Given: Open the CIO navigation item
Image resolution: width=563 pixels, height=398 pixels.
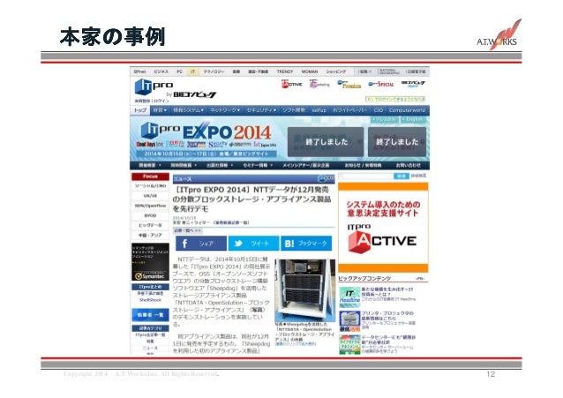Looking at the screenshot, I should point(378,110).
